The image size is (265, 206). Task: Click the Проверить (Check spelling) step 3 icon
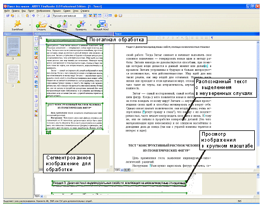coord(81,24)
